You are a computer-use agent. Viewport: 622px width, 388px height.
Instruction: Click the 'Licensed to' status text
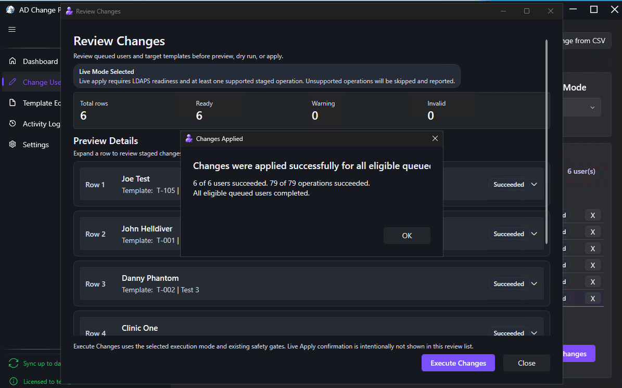pos(42,382)
